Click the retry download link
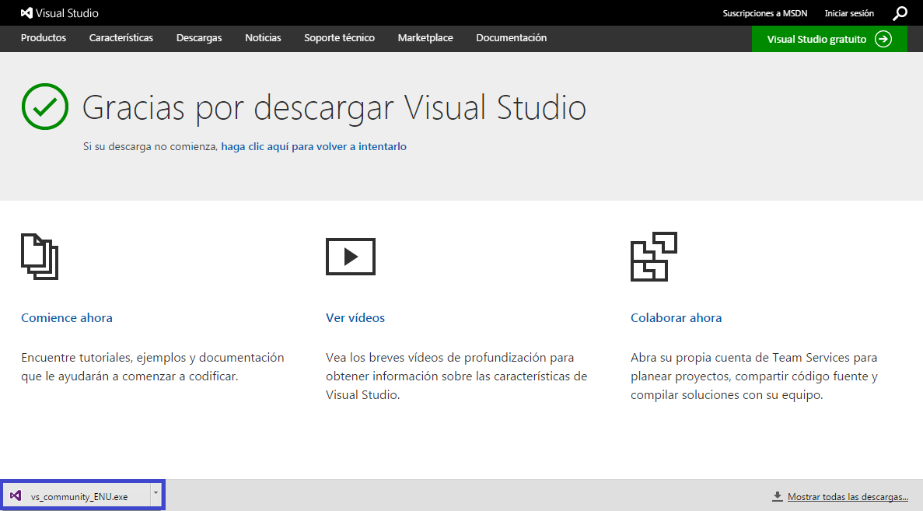The width and height of the screenshot is (923, 511). click(313, 146)
